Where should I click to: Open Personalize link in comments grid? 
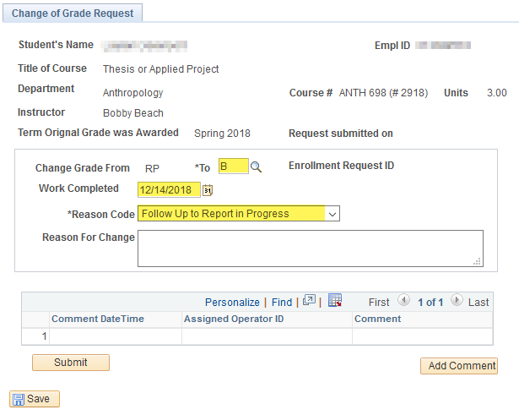click(232, 303)
